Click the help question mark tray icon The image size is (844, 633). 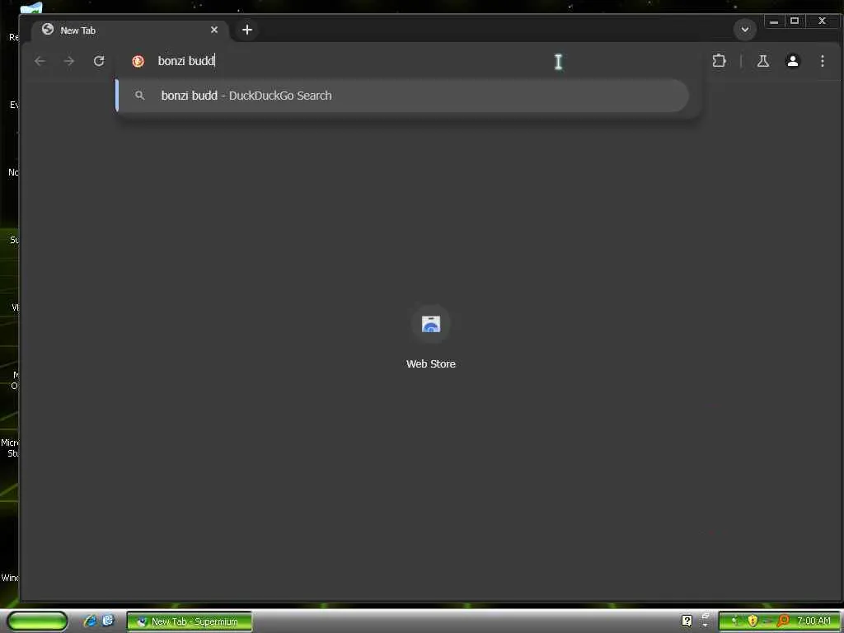pyautogui.click(x=687, y=621)
